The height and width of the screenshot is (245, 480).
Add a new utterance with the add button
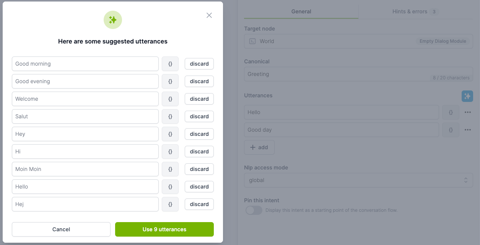click(x=259, y=147)
